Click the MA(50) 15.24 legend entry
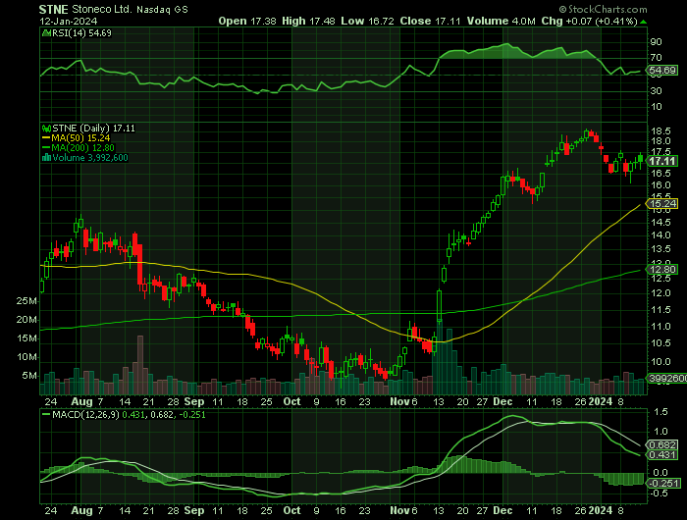 pos(80,138)
